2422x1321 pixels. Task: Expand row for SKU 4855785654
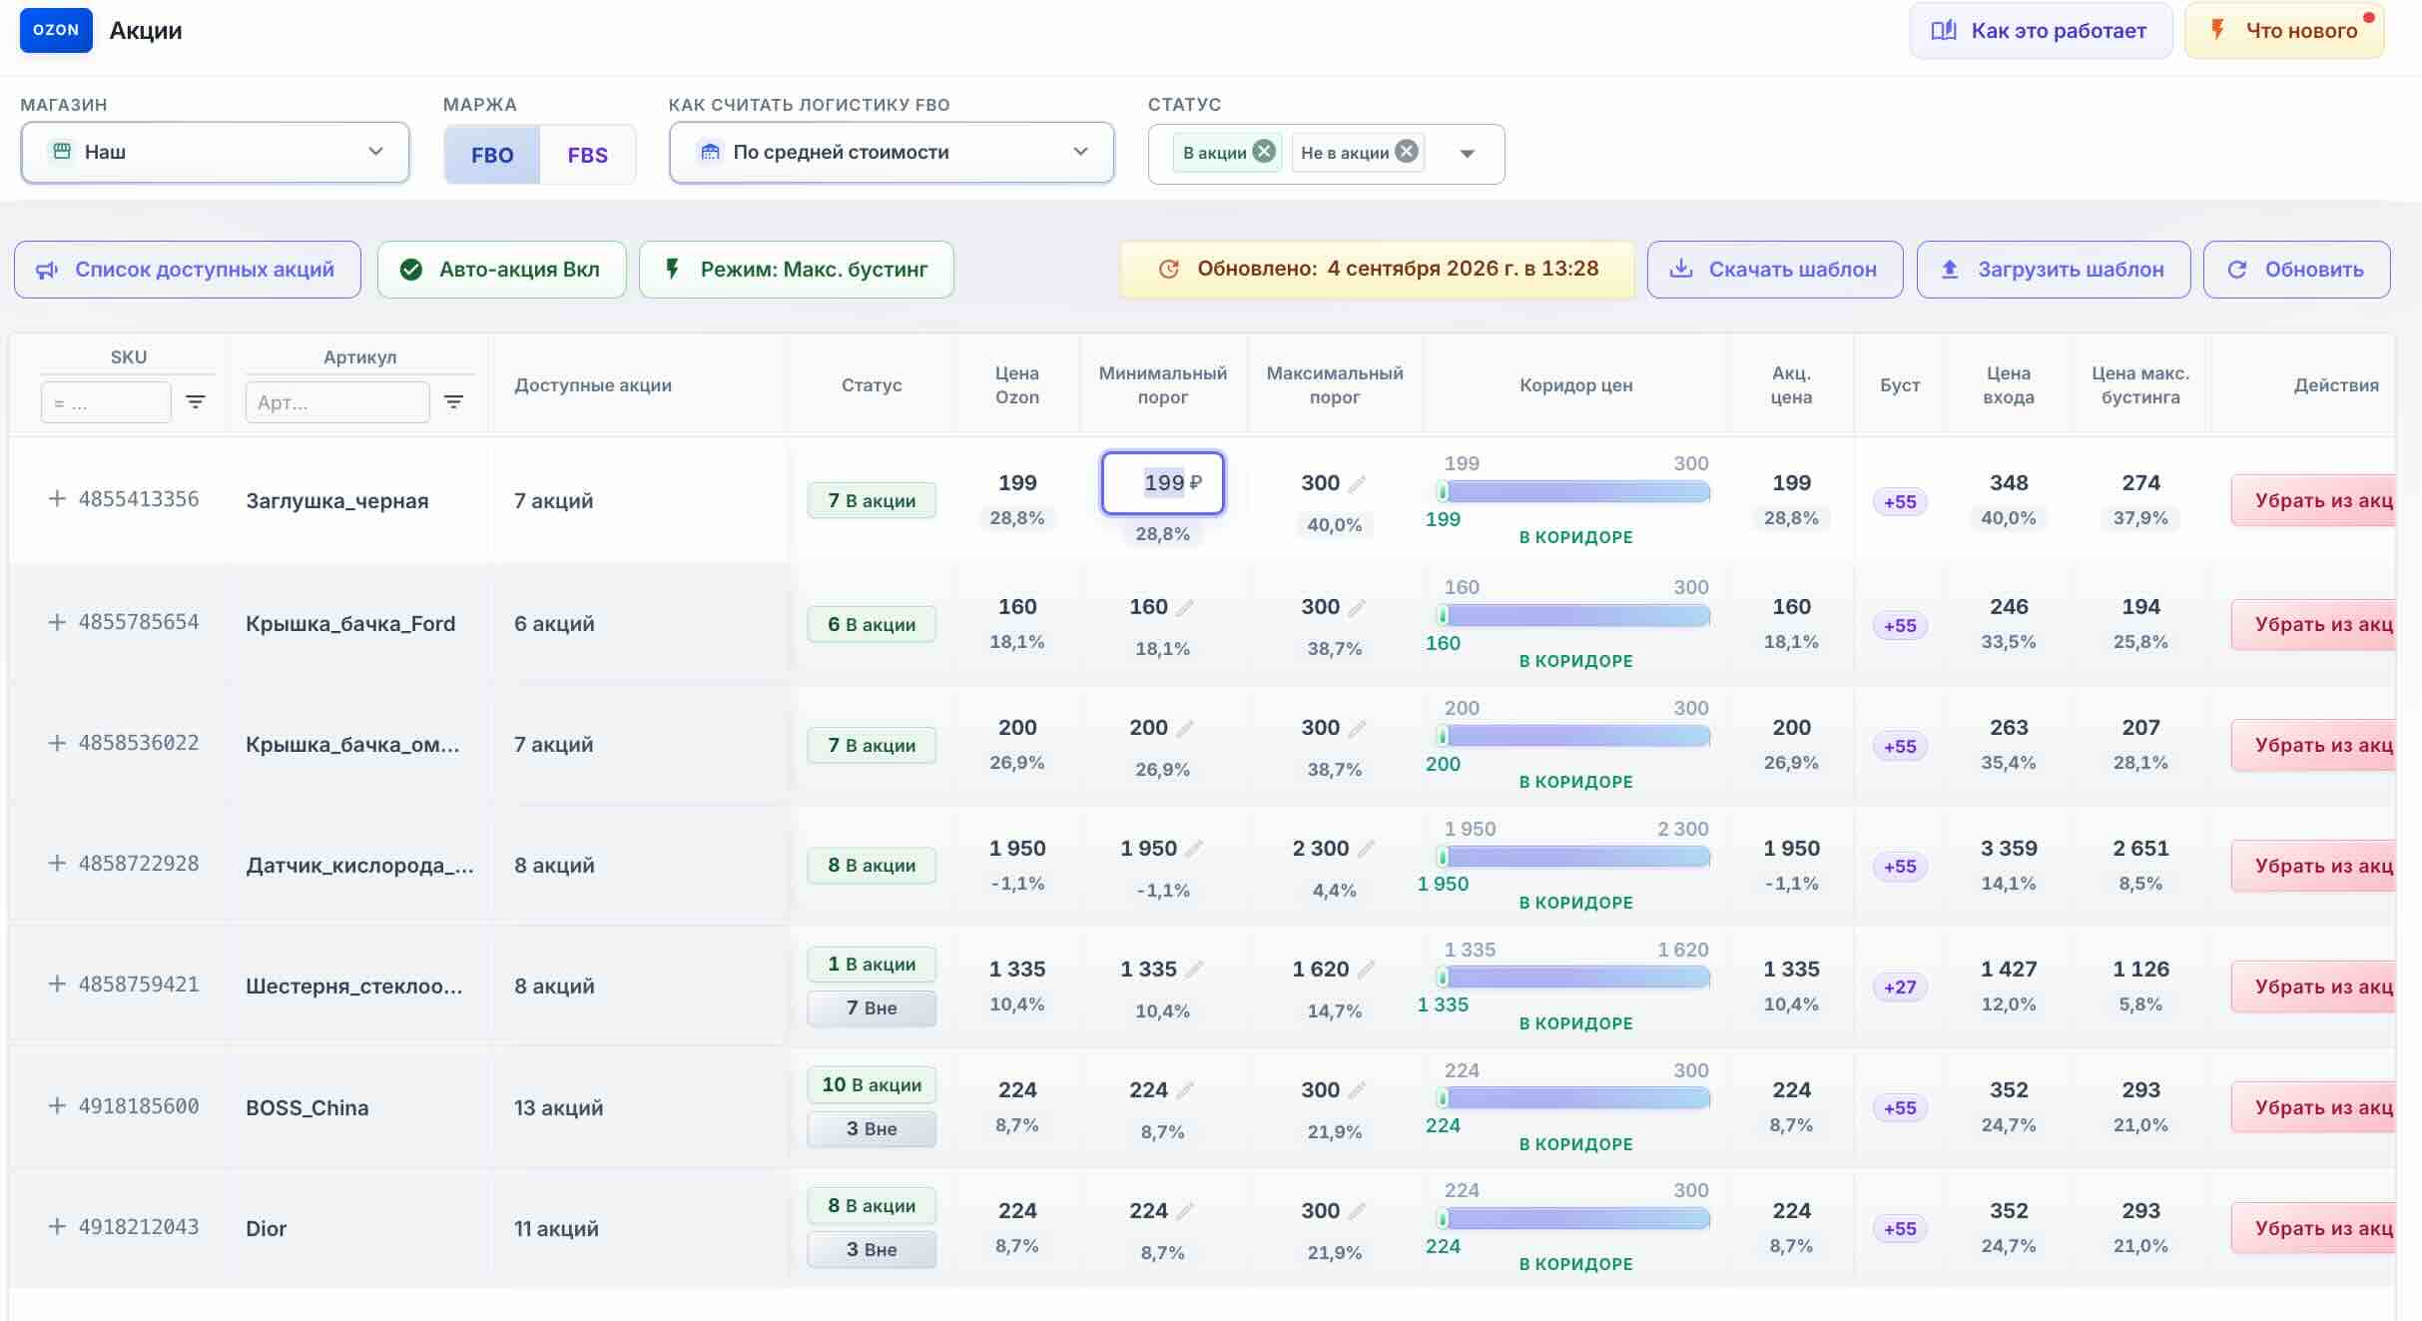pos(57,623)
